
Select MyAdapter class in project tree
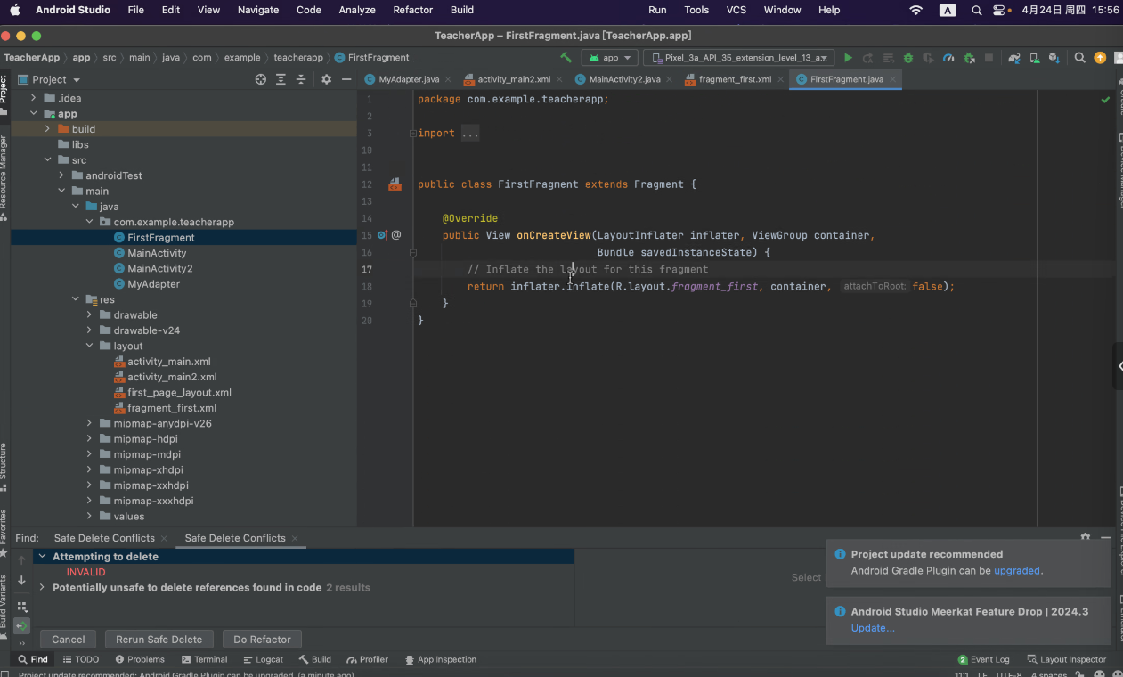point(153,284)
